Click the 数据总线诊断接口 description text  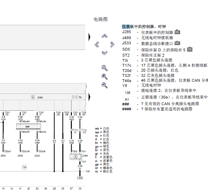pos(157,43)
